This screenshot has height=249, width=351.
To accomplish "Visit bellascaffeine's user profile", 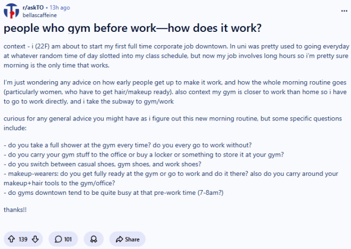I will pyautogui.click(x=40, y=15).
